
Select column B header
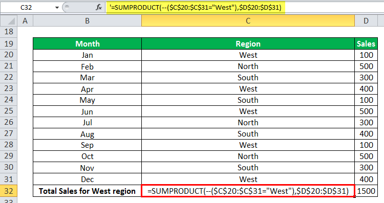point(87,21)
